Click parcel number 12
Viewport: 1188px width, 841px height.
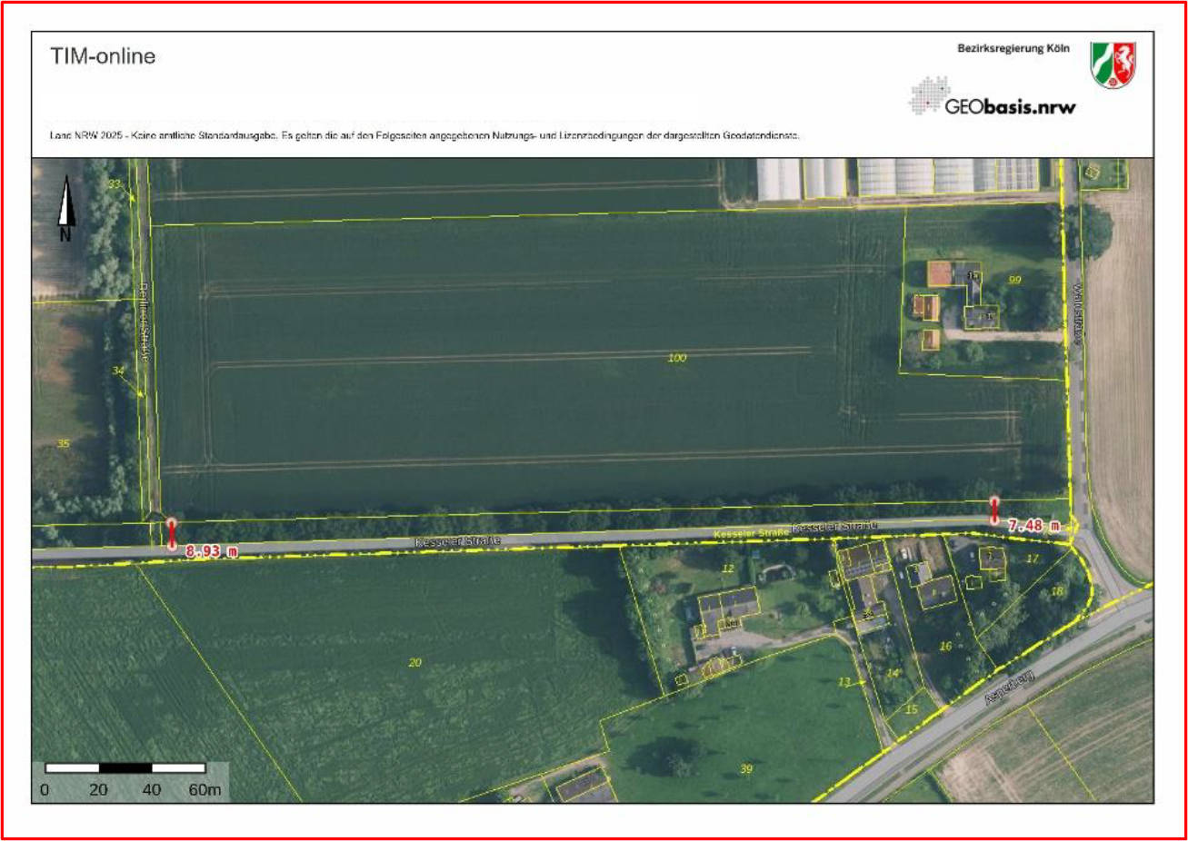pyautogui.click(x=727, y=569)
